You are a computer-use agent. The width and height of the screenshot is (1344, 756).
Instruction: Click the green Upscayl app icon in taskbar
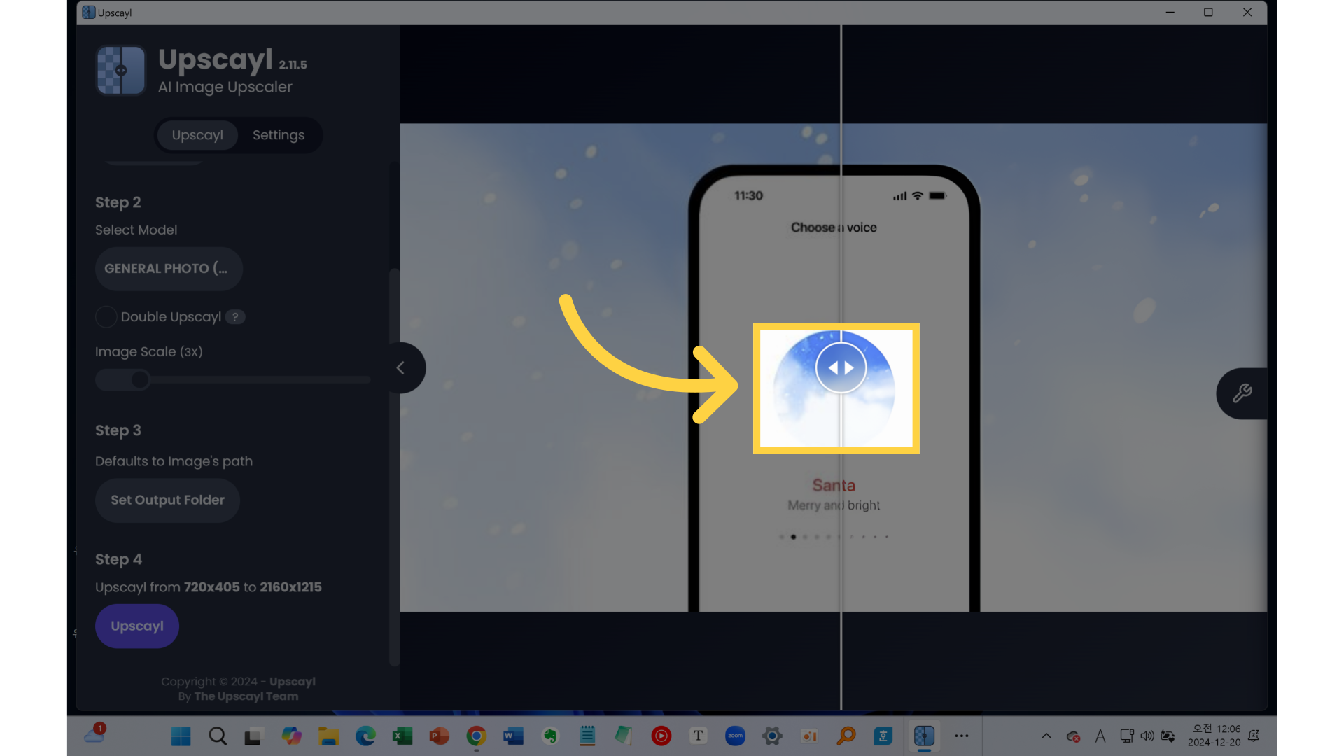click(923, 736)
